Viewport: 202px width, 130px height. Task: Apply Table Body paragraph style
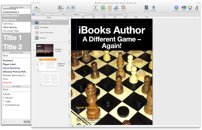pyautogui.click(x=16, y=24)
